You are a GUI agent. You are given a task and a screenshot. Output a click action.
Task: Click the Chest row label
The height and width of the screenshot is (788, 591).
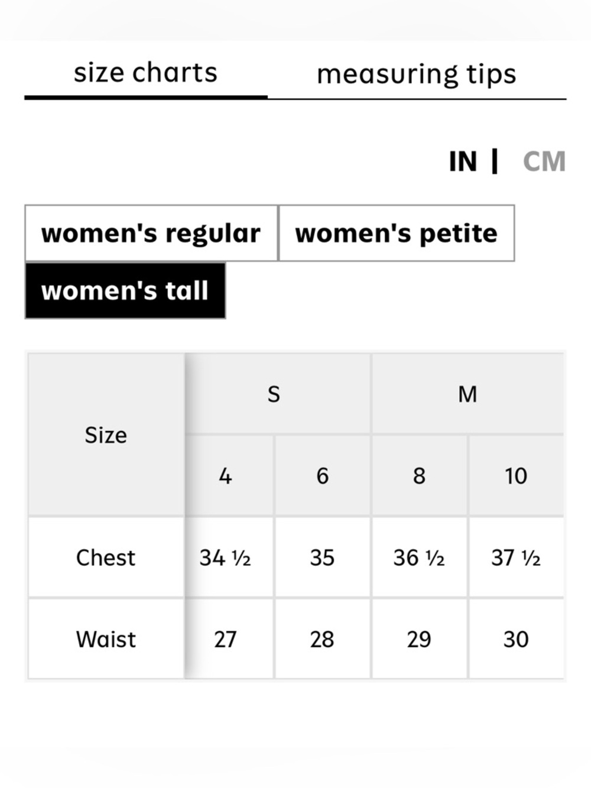[x=106, y=557]
